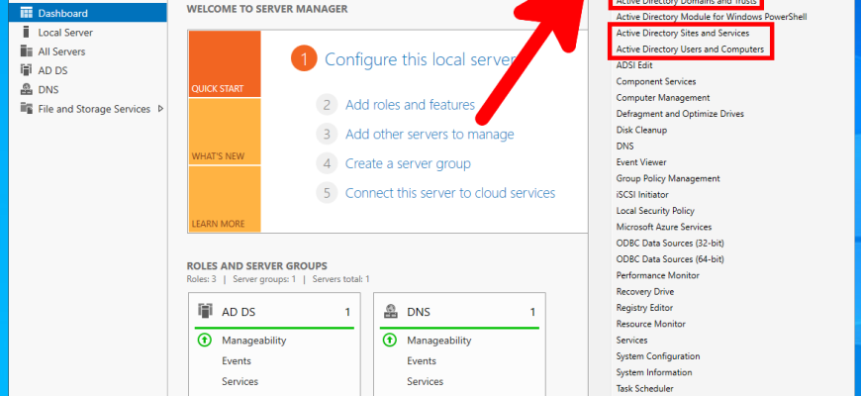Expand the File and Storage Services arrow
The width and height of the screenshot is (861, 396).
[160, 109]
